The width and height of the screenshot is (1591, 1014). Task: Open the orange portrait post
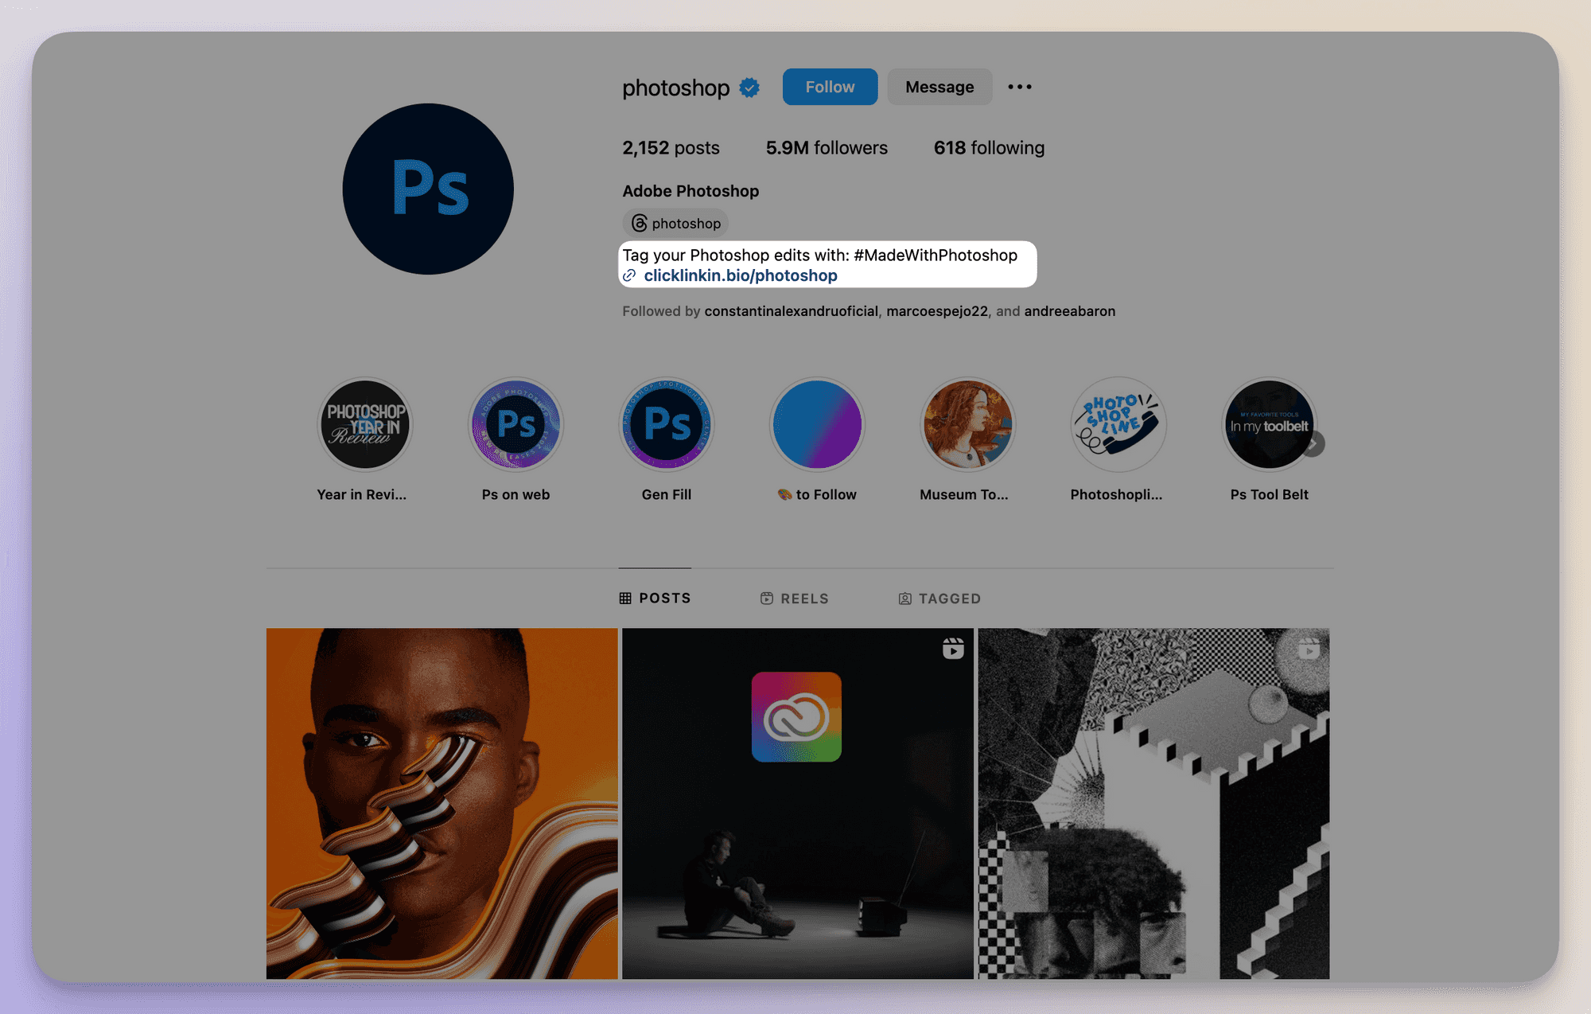(x=442, y=803)
